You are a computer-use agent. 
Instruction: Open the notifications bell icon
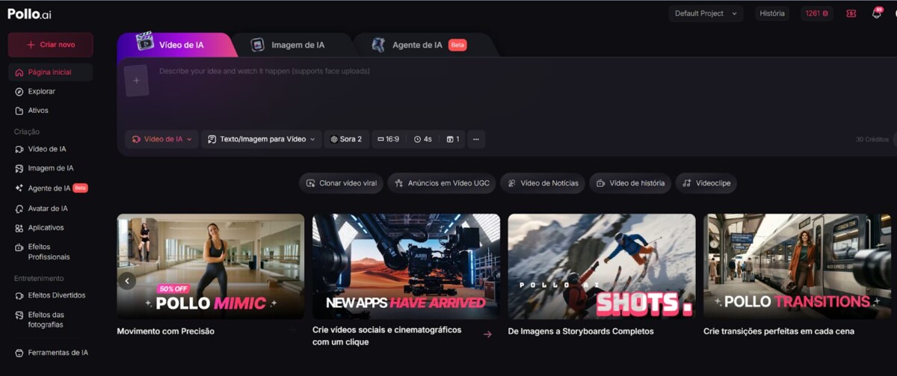pos(876,13)
